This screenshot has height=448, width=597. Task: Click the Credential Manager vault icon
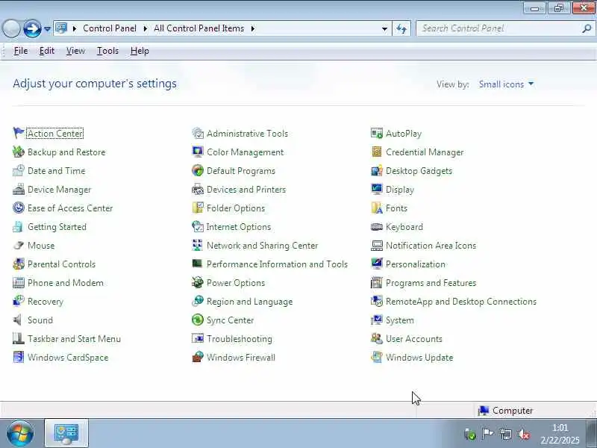click(377, 152)
